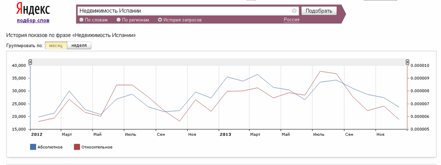Click the gray range selector bar above chart
This screenshot has width=441, height=165.
click(x=219, y=62)
